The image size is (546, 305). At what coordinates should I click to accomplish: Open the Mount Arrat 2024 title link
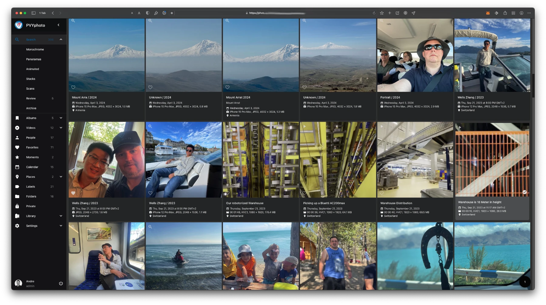coord(238,98)
